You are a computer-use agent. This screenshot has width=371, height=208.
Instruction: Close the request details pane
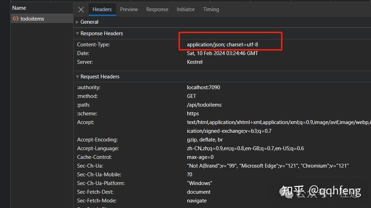pos(81,10)
